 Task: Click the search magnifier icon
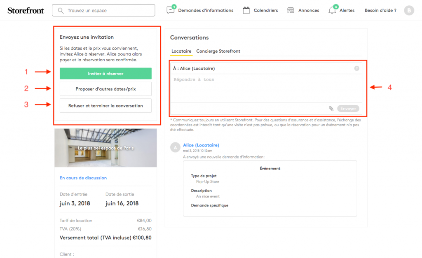[x=61, y=10]
